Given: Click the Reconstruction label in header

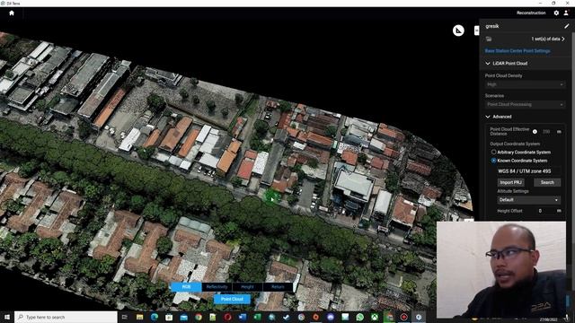Looking at the screenshot, I should [x=531, y=13].
